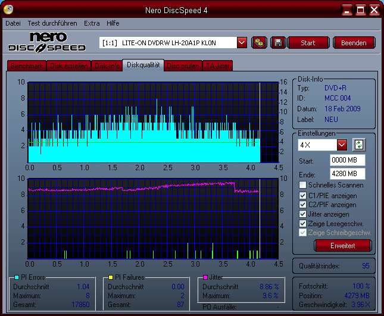Click the Erweitert button
The image size is (384, 316).
point(342,246)
